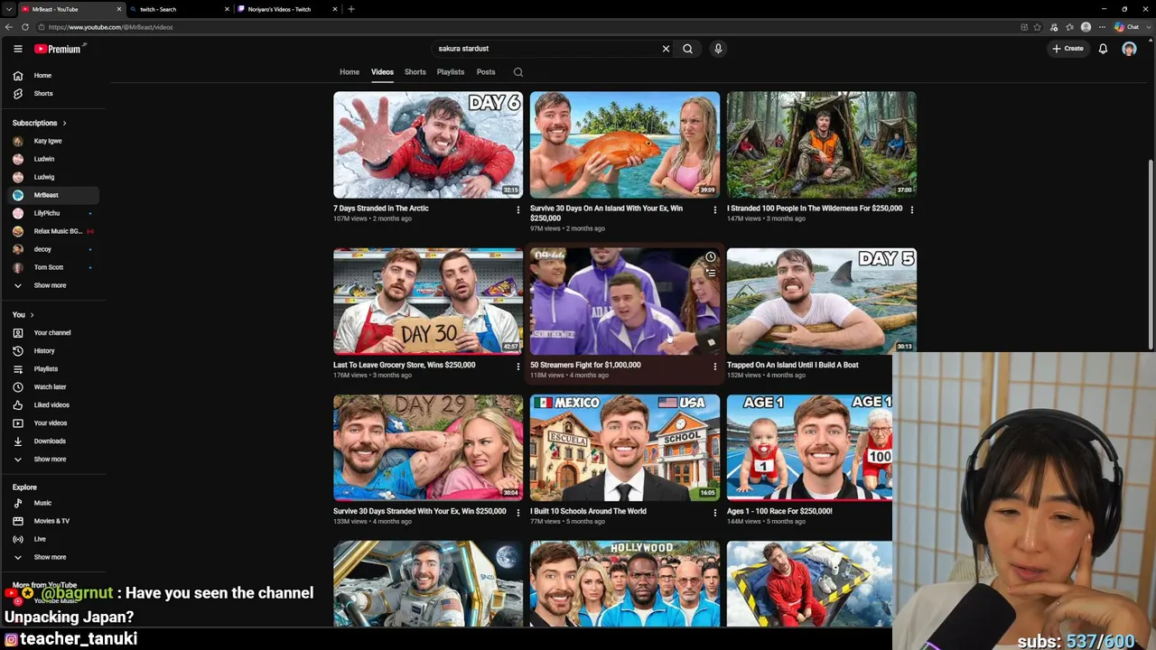Select the channel Videos tab
1156x650 pixels.
(x=382, y=72)
